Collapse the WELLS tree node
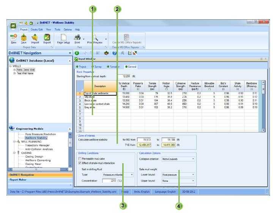 click(10, 66)
